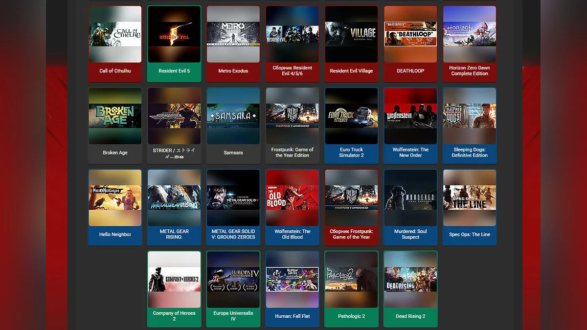Viewport: 587px width, 330px height.
Task: Open the Broken Age cover image
Action: click(x=115, y=116)
